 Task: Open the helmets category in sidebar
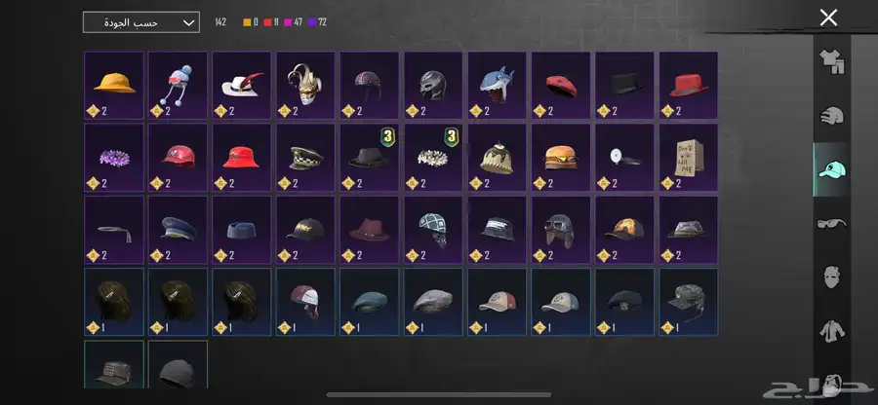tap(831, 116)
